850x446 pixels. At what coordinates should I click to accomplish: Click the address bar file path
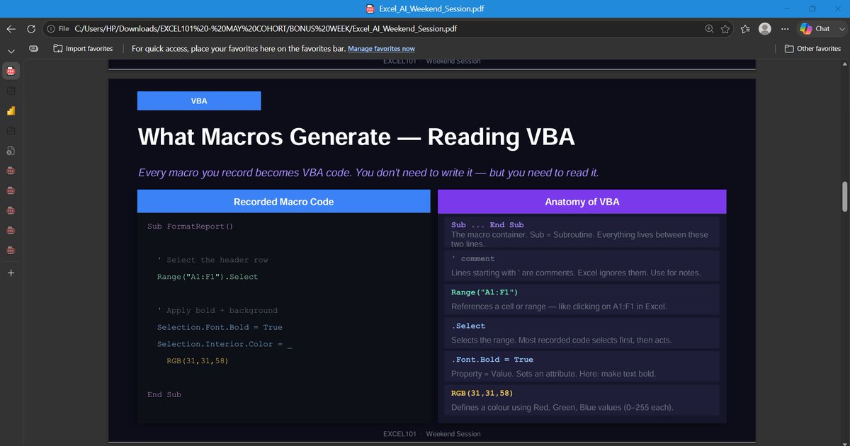pyautogui.click(x=266, y=29)
